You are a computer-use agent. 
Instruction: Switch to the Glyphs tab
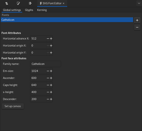[29, 10]
